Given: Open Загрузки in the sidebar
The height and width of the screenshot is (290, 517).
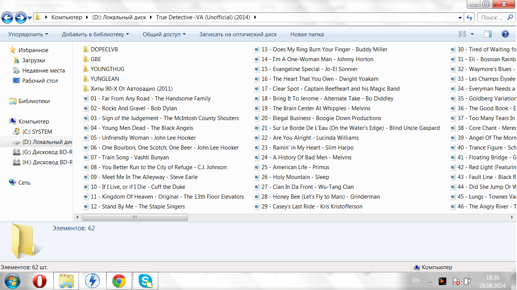Looking at the screenshot, I should pos(34,60).
